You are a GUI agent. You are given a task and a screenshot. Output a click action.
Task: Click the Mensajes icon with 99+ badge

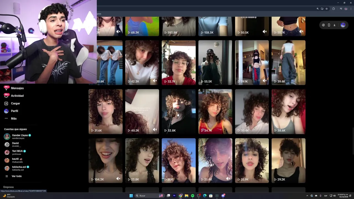(6, 88)
